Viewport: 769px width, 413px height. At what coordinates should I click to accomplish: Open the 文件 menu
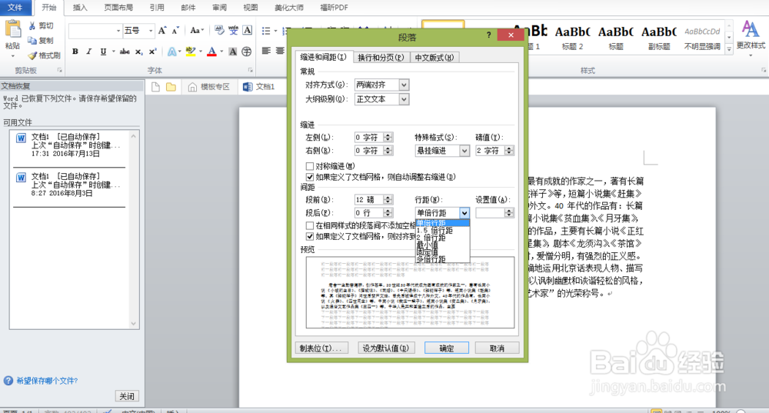click(x=15, y=8)
